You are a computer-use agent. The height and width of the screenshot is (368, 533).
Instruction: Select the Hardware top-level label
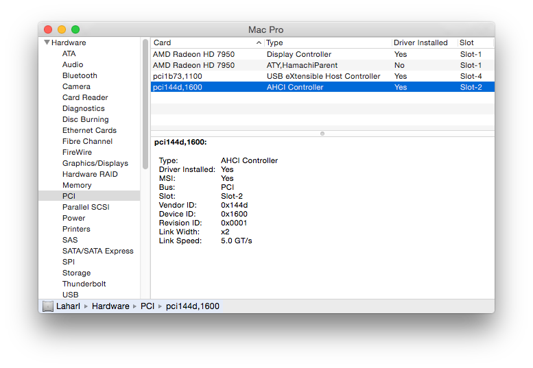(69, 42)
